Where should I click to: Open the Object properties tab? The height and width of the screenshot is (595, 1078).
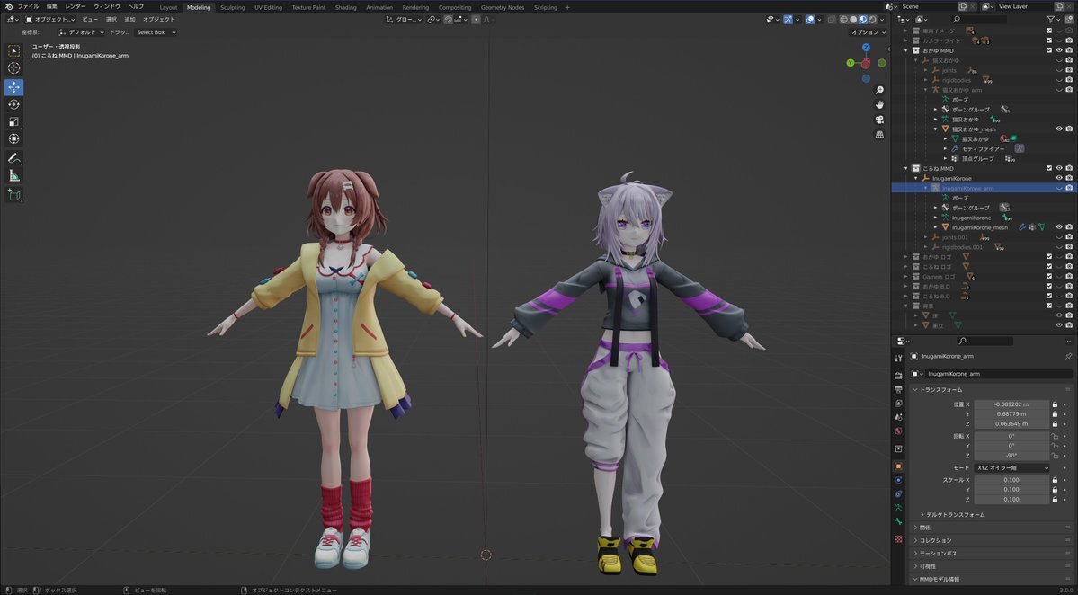[x=898, y=466]
